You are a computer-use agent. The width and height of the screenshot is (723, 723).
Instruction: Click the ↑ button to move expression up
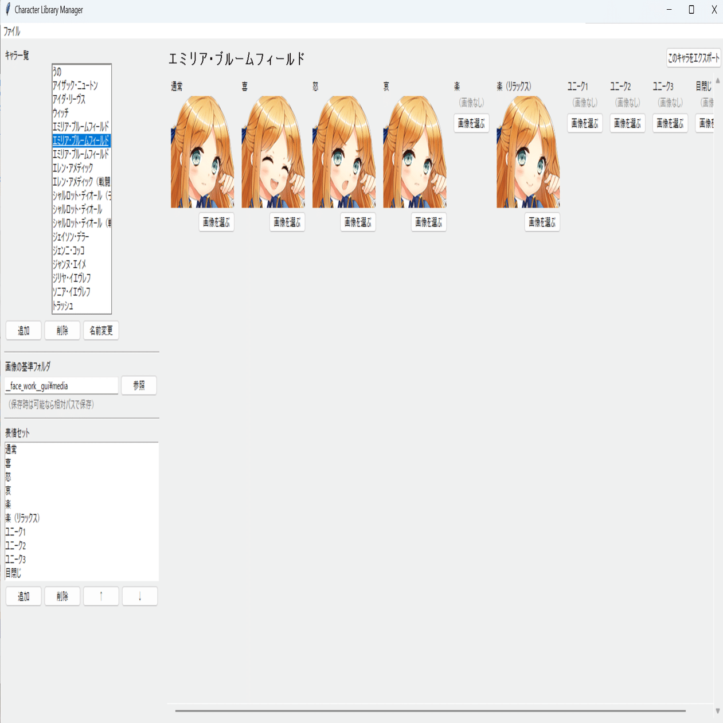(101, 596)
